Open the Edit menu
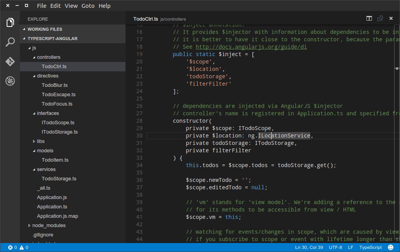The image size is (400, 252). 55,5
